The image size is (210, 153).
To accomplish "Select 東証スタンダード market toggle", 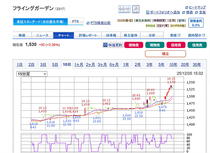I will click(x=40, y=22).
